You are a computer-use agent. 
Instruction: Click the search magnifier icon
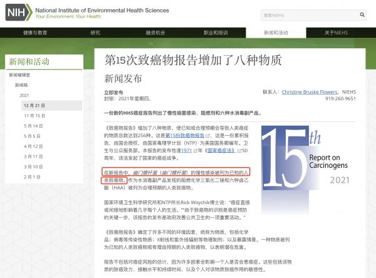click(x=363, y=14)
